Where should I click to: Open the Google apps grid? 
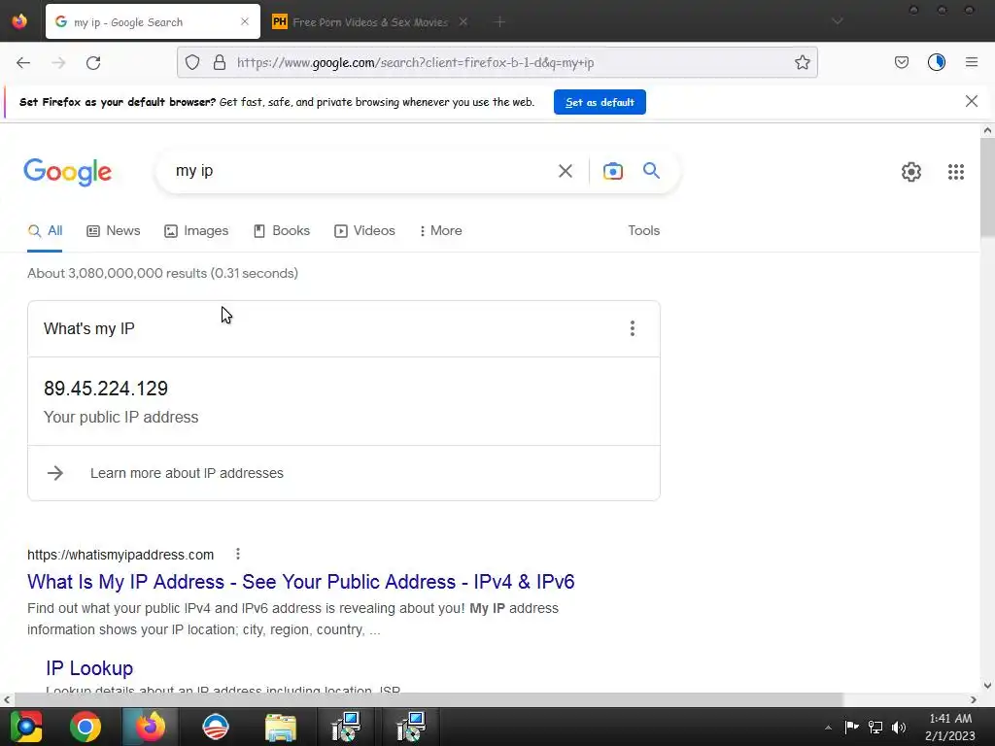pyautogui.click(x=956, y=172)
